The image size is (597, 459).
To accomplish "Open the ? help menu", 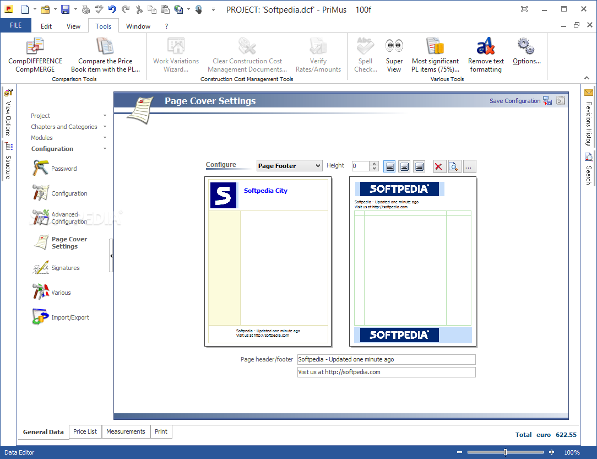I will point(166,26).
